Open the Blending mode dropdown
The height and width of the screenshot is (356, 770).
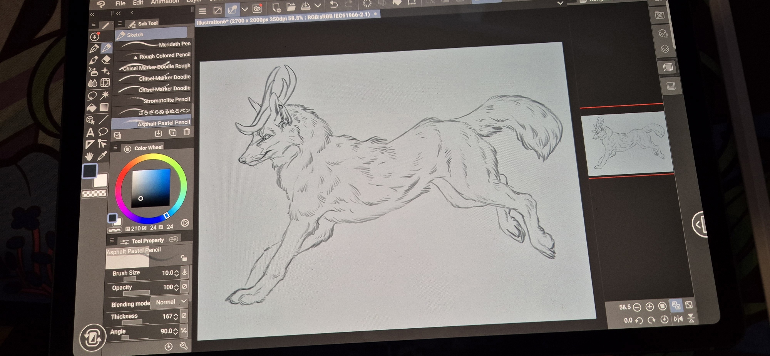169,302
